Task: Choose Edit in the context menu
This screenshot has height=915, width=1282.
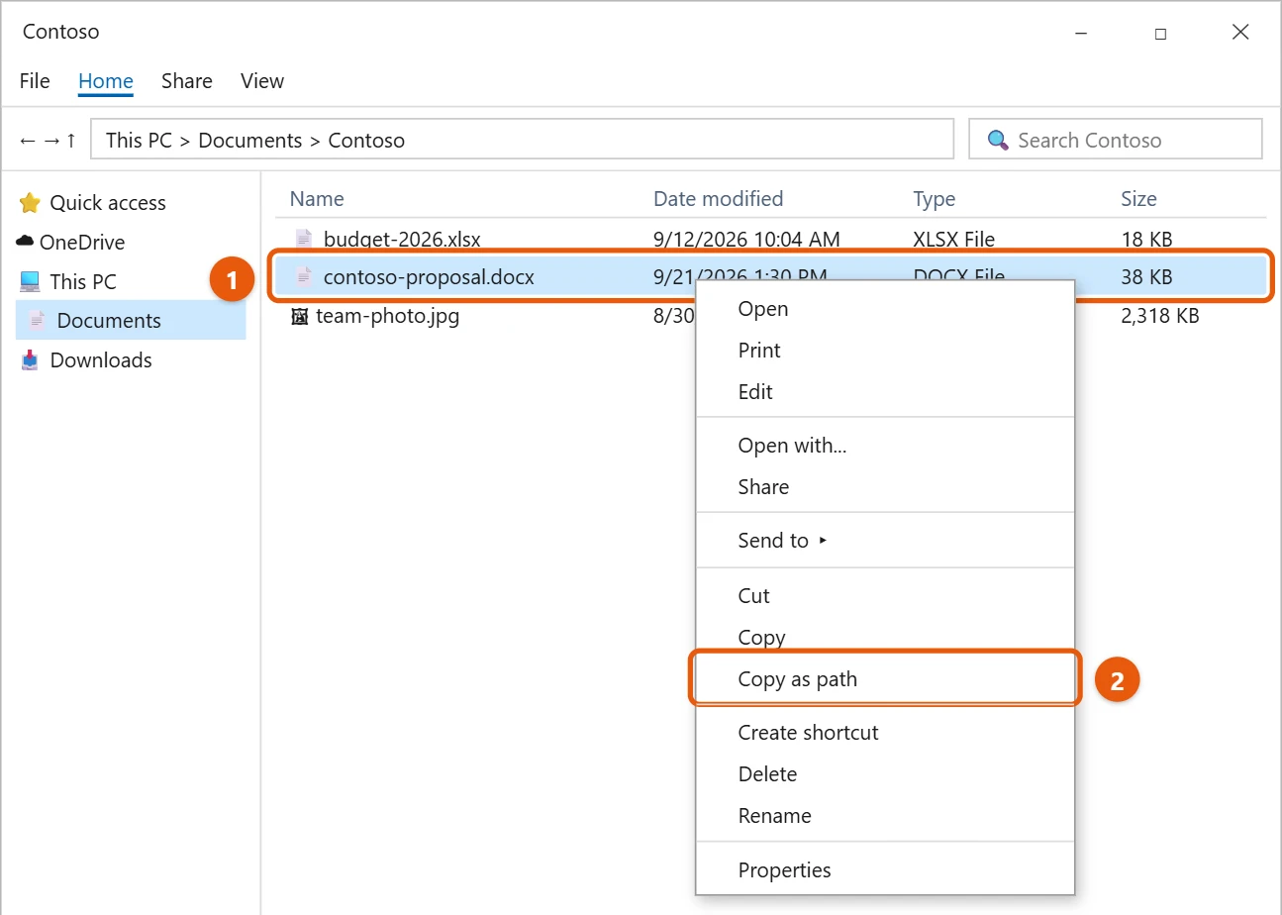Action: pyautogui.click(x=885, y=392)
